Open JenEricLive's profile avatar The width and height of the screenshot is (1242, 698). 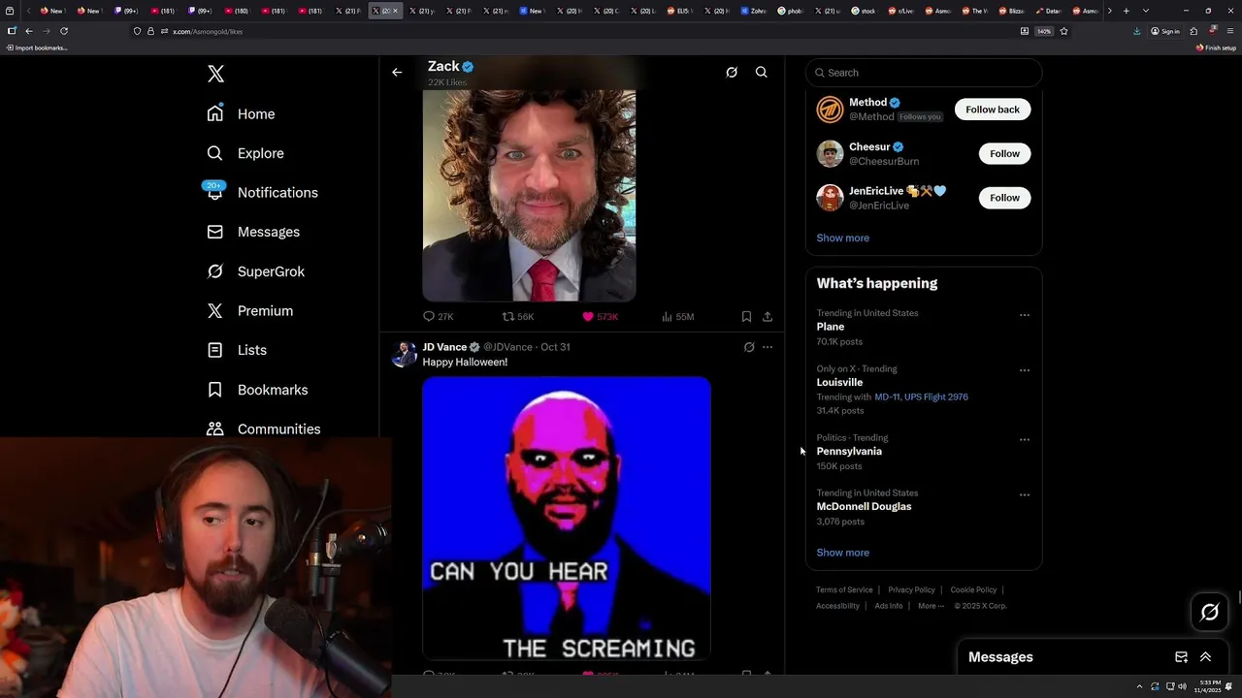coord(830,198)
